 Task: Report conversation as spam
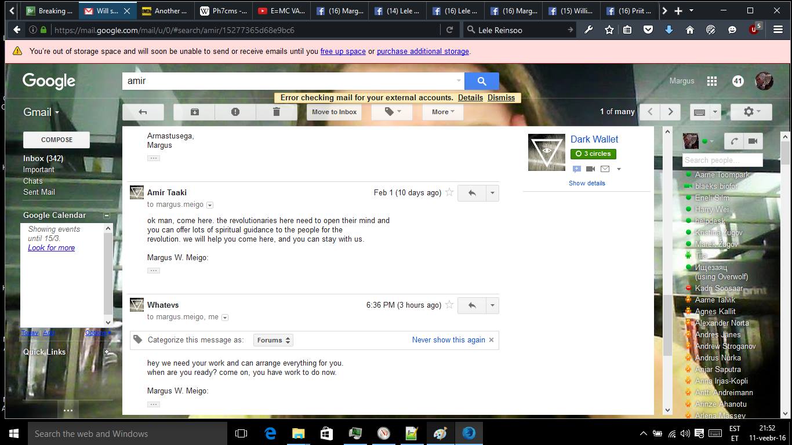pos(235,112)
